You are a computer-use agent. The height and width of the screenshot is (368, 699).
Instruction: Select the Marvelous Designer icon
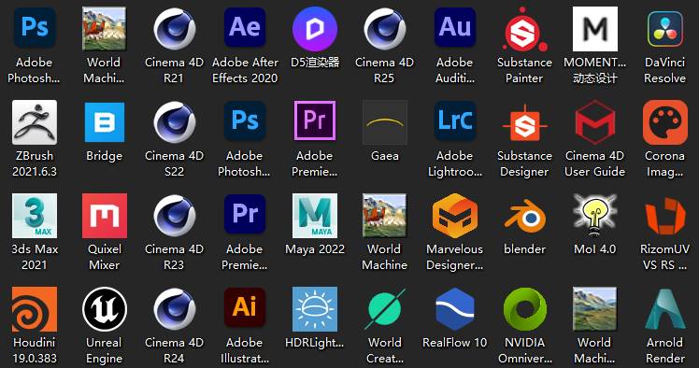(x=455, y=216)
